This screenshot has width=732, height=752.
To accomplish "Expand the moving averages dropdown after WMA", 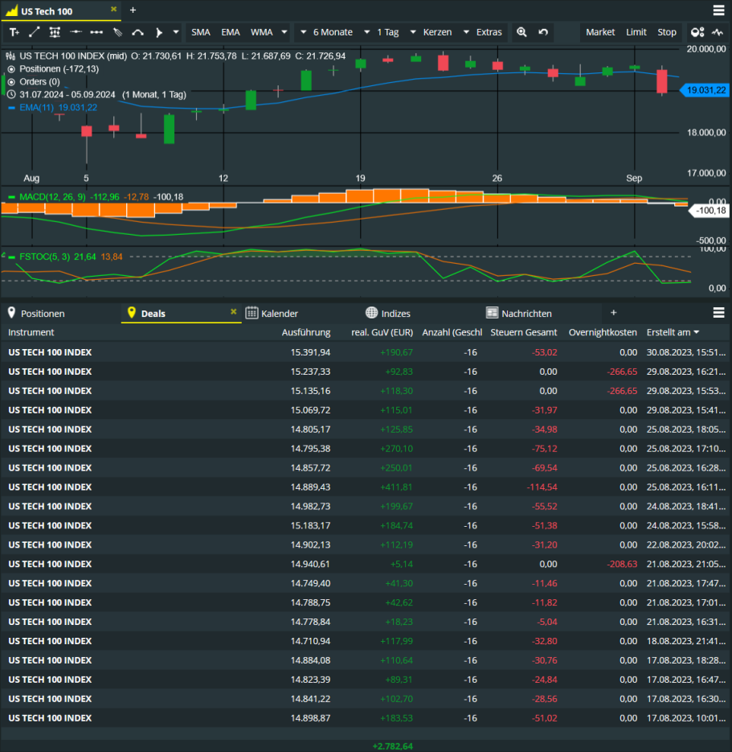I will (x=284, y=32).
